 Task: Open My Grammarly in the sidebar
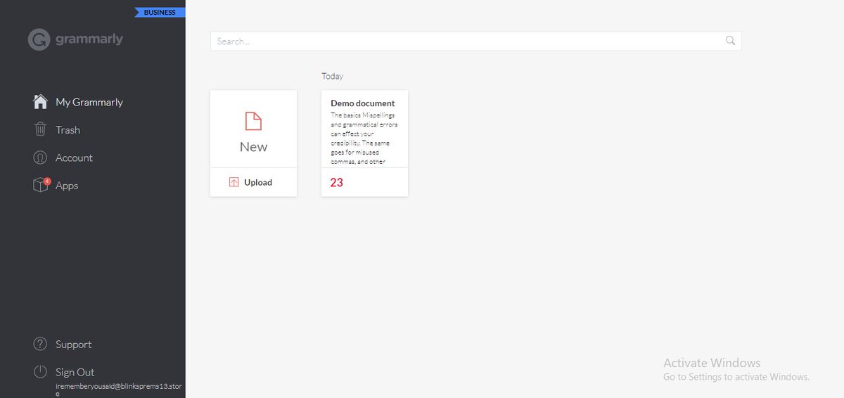(89, 102)
